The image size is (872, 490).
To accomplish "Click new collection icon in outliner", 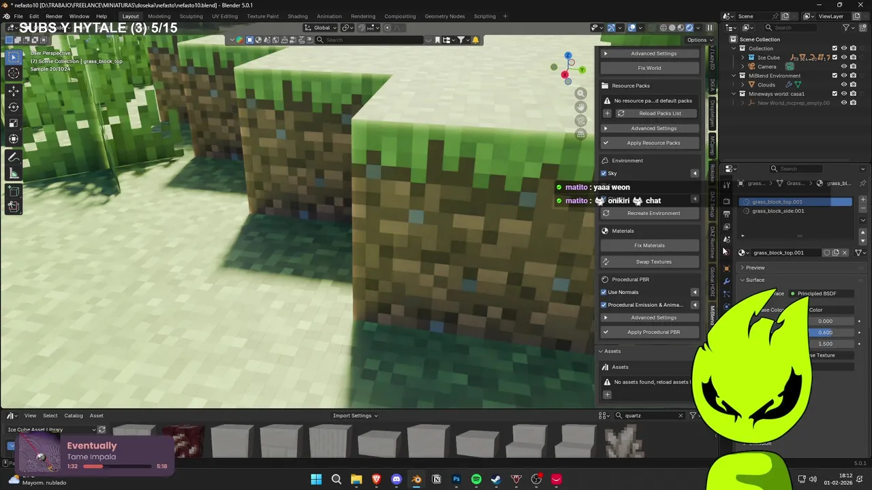I will tap(863, 28).
